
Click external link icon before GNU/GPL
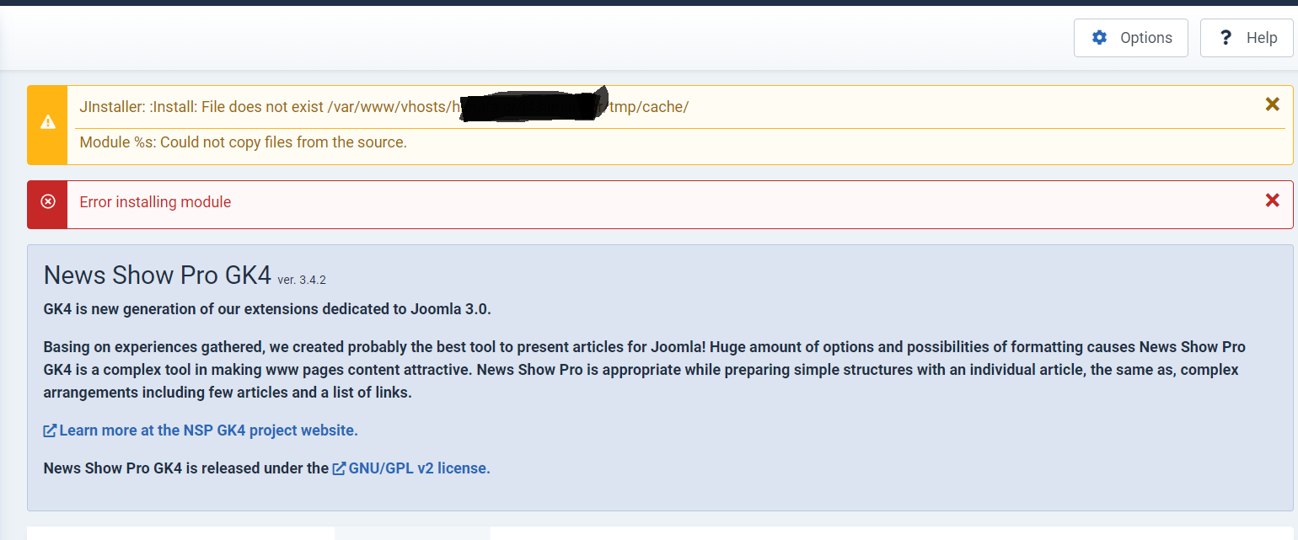pos(339,468)
